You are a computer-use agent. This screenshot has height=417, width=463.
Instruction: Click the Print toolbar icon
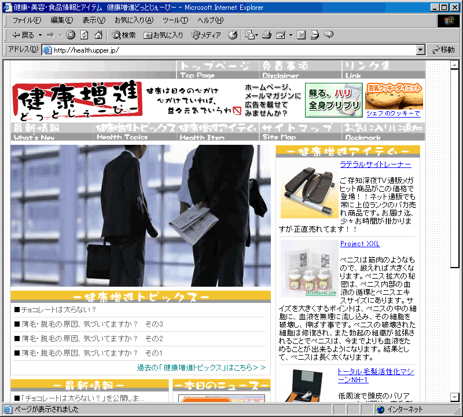pos(267,35)
